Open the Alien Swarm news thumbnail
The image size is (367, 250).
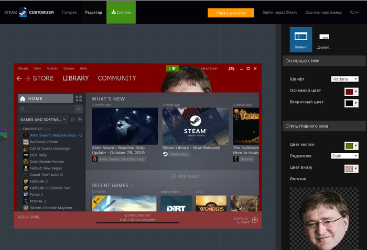125,126
